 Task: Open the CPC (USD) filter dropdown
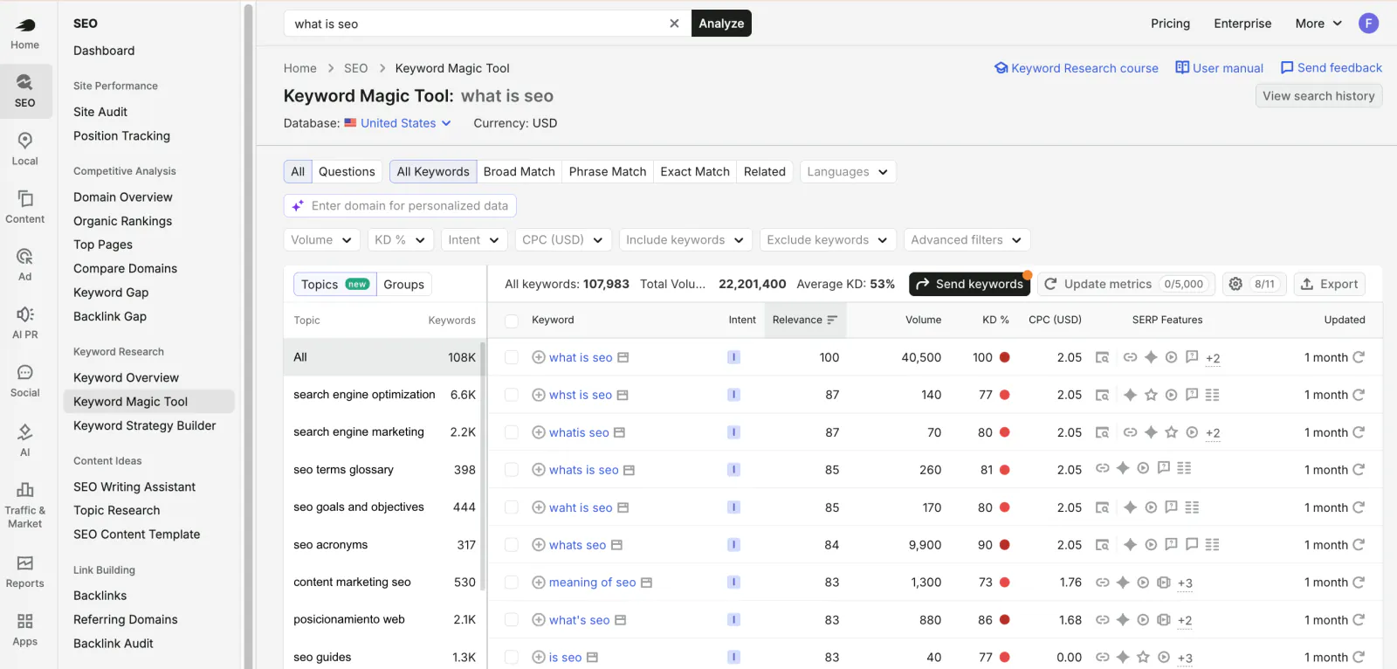562,239
